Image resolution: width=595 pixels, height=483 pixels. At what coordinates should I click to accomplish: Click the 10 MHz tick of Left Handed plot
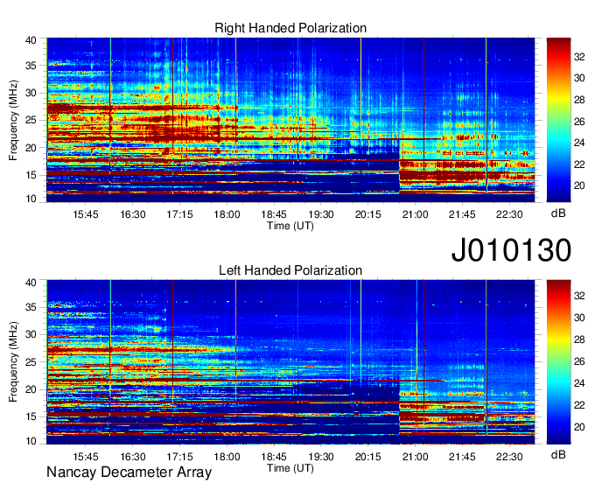(x=31, y=441)
